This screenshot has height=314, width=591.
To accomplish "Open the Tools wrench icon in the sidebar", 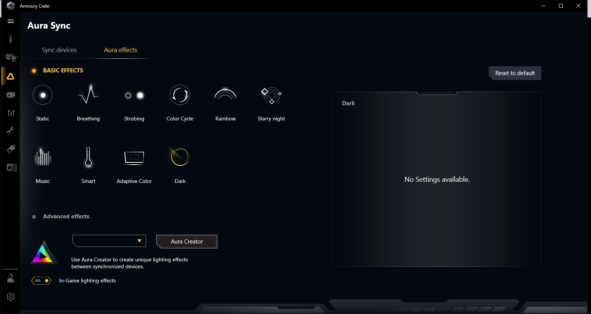I will (11, 131).
